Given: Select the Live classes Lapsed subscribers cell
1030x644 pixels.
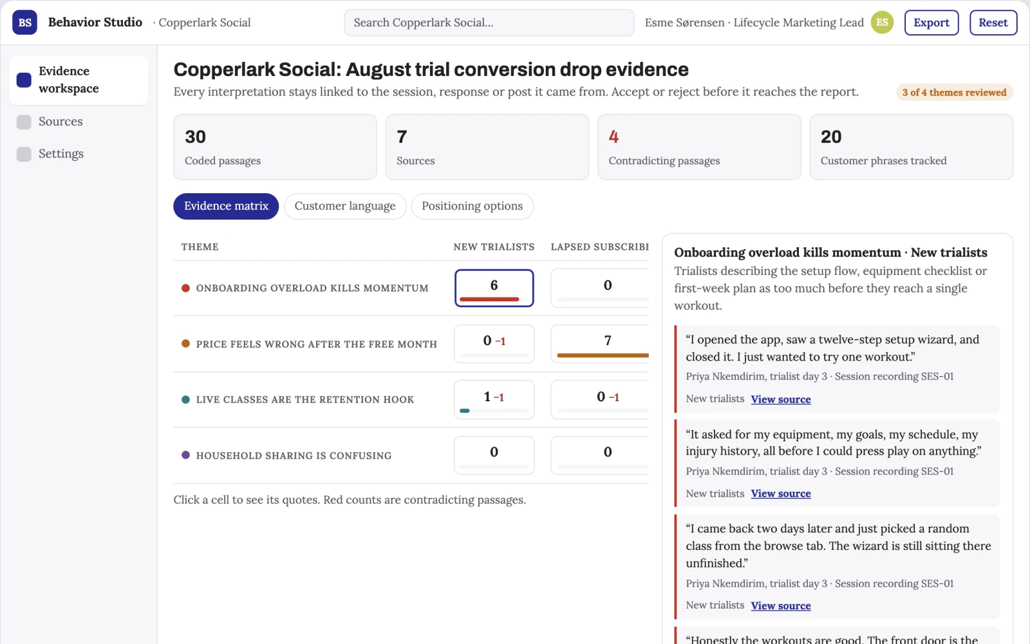Looking at the screenshot, I should click(600, 399).
